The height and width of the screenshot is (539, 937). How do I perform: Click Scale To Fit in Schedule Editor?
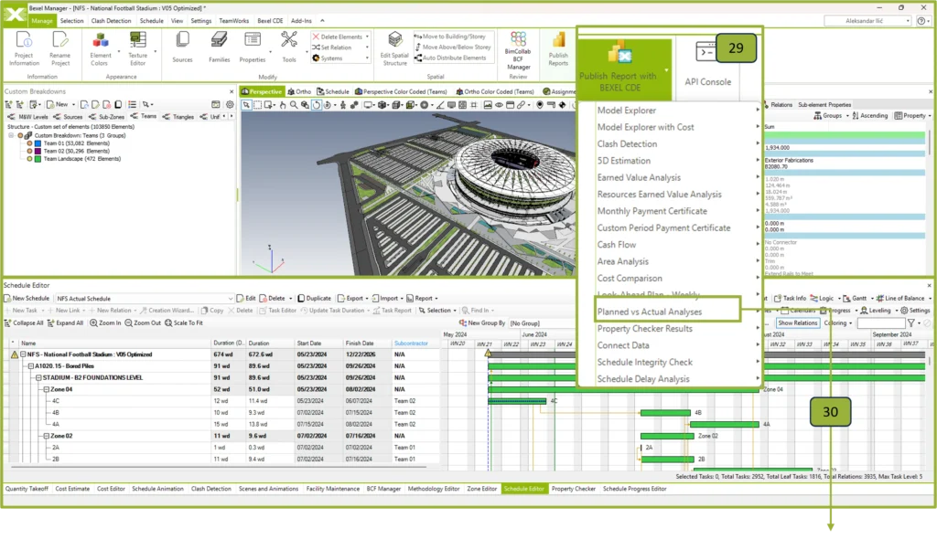pyautogui.click(x=183, y=322)
